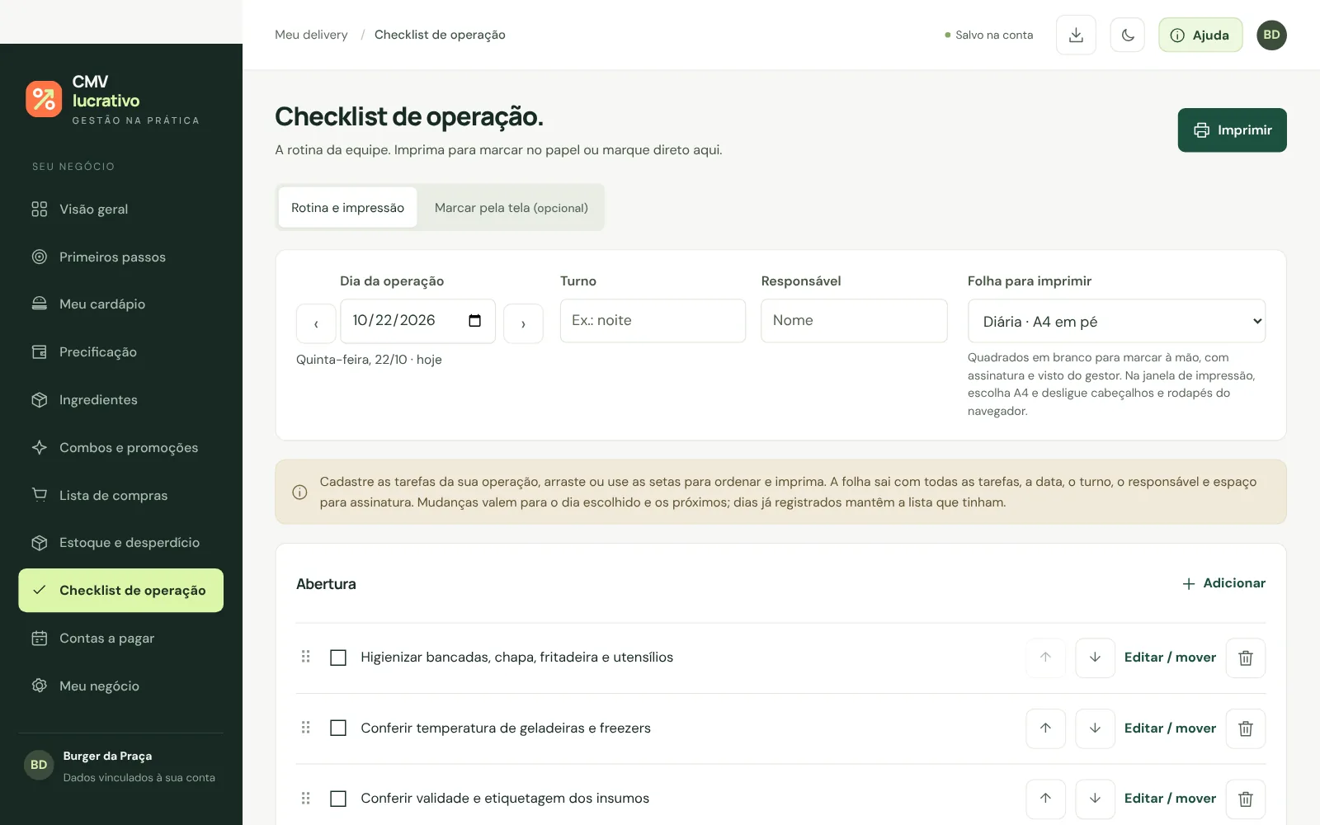
Task: Toggle dark mode with the moon icon
Action: coord(1128,35)
